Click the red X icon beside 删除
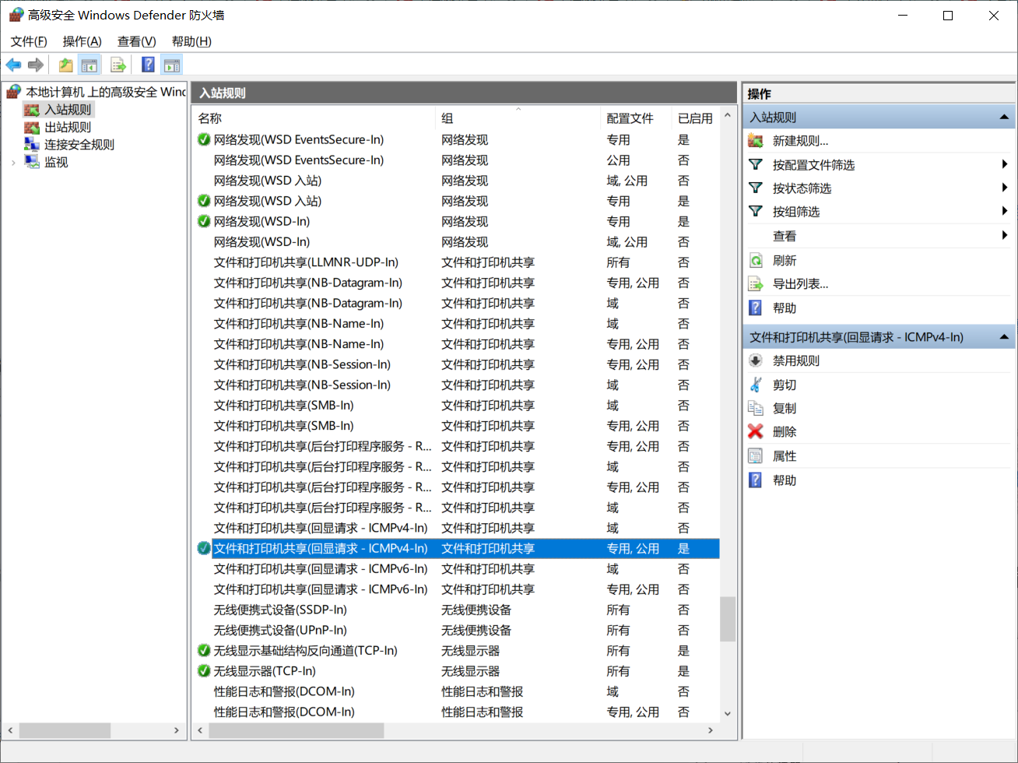The image size is (1018, 763). [x=756, y=431]
